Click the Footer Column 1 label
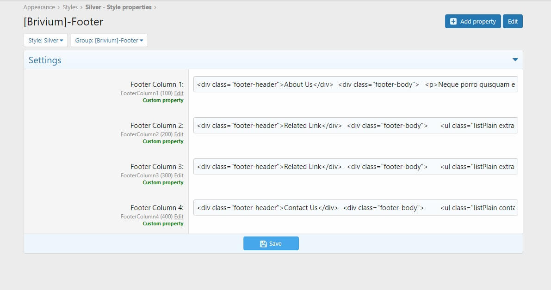Screen dimensions: 551x290 [x=157, y=85]
